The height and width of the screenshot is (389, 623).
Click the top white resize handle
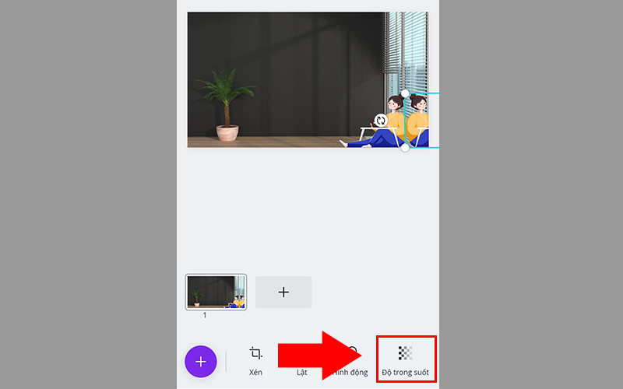405,93
